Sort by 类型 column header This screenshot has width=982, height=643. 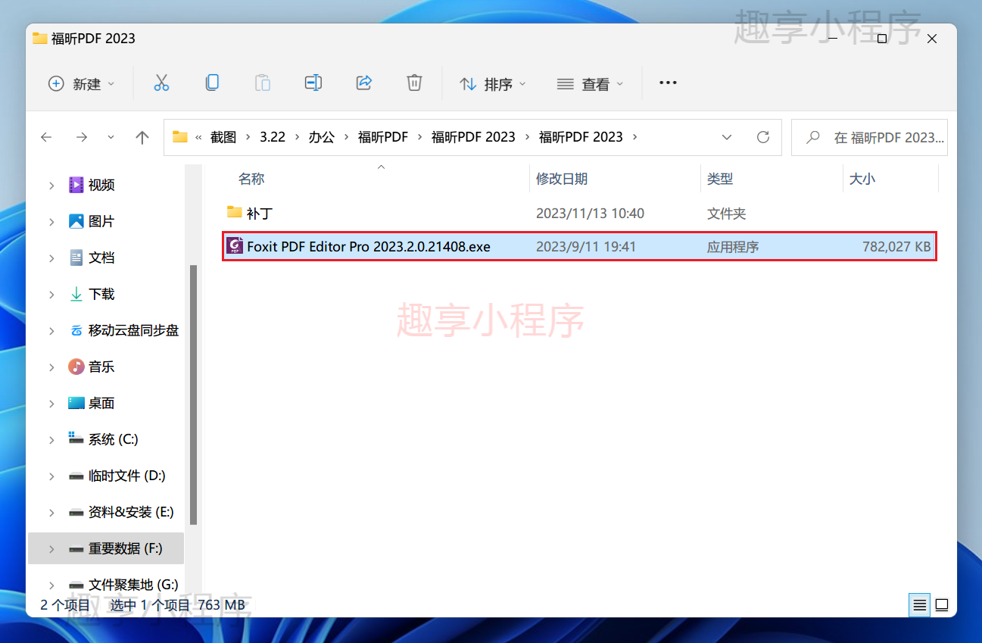[720, 179]
